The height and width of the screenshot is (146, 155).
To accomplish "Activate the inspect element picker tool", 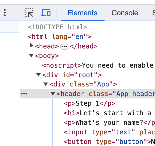I will coord(29,13).
